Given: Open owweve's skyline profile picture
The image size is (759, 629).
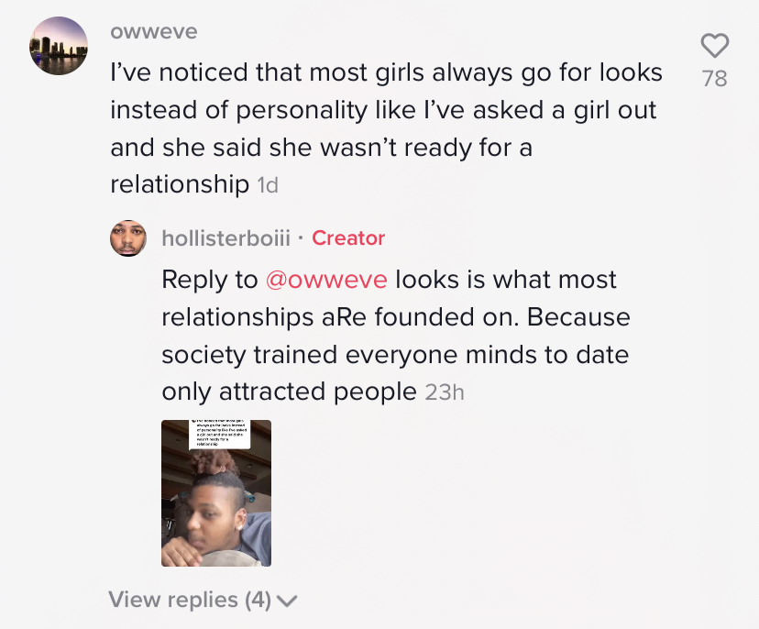Looking at the screenshot, I should (x=59, y=46).
